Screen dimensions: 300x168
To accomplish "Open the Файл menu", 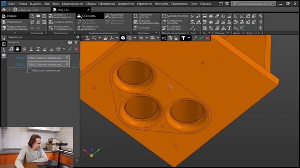I will tap(11, 4).
